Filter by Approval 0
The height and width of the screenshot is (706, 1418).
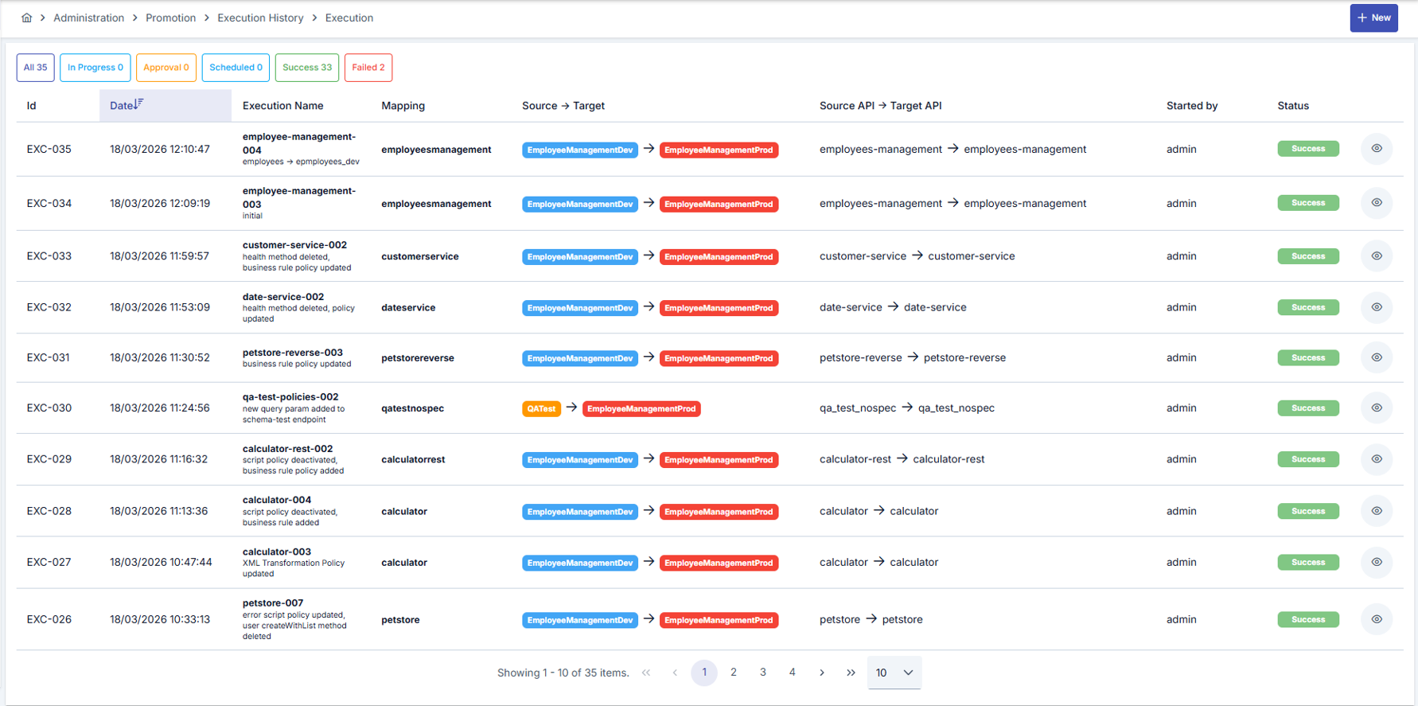(166, 68)
